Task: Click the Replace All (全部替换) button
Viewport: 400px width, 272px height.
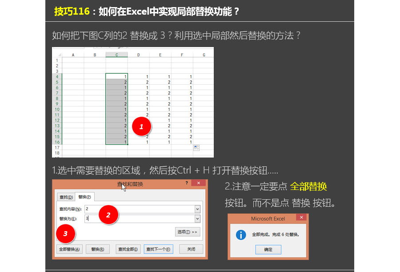Action: (69, 249)
